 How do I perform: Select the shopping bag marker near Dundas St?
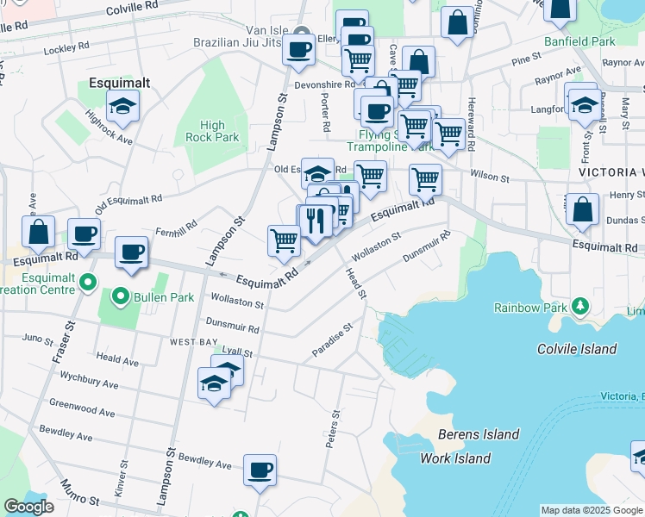582,212
